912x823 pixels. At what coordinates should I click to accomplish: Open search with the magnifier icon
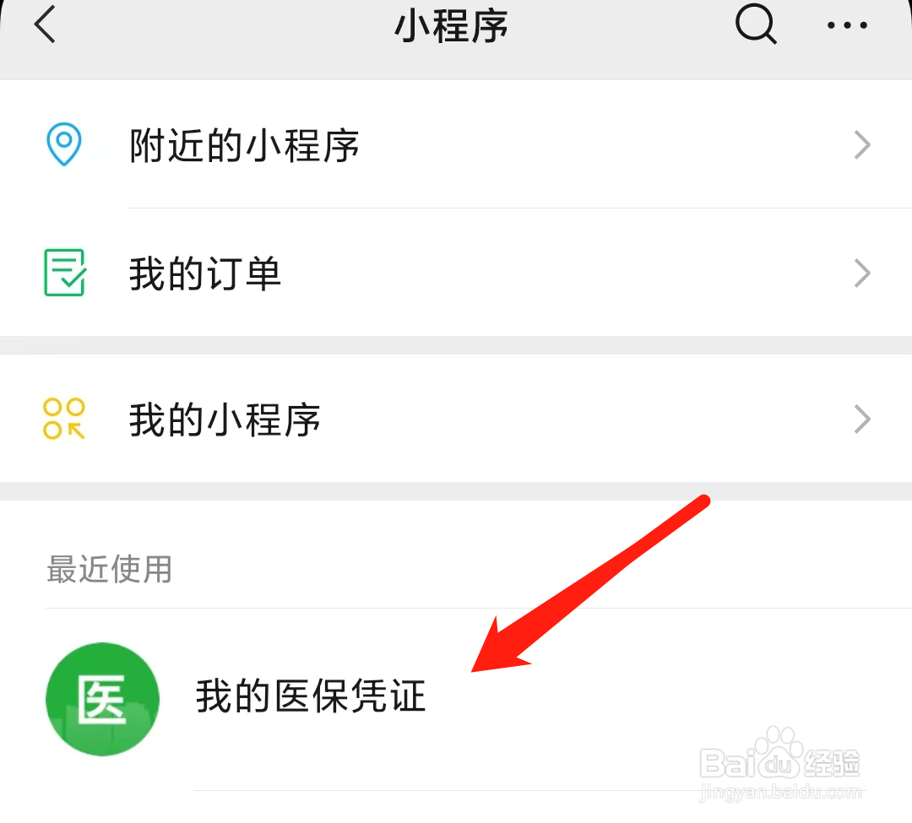pyautogui.click(x=756, y=24)
